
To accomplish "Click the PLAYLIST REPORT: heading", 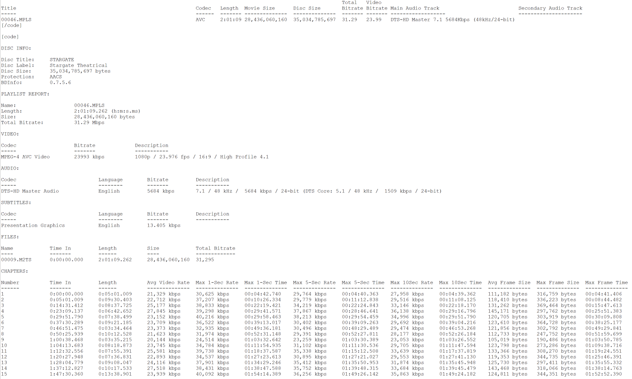I will [25, 94].
